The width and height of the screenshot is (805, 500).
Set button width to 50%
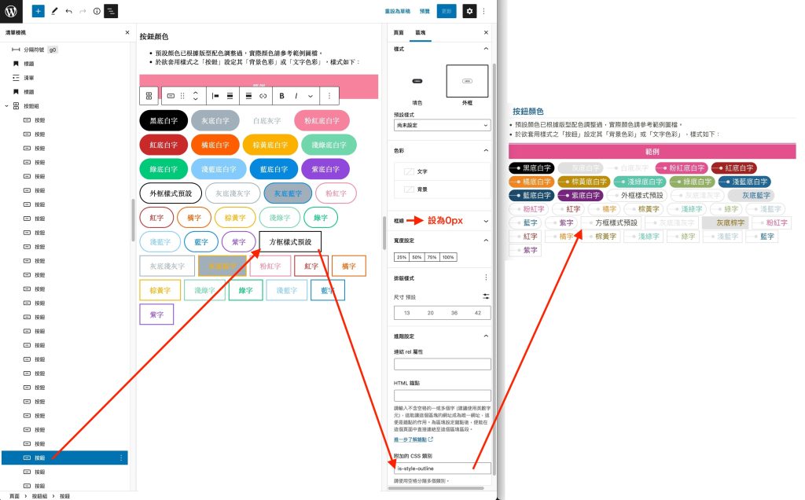coord(417,257)
